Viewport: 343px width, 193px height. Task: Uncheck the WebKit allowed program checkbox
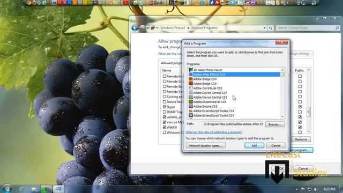165,127
